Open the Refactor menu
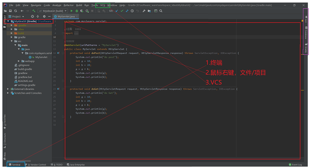Screen dimensions: 309x168 [x=68, y=5]
